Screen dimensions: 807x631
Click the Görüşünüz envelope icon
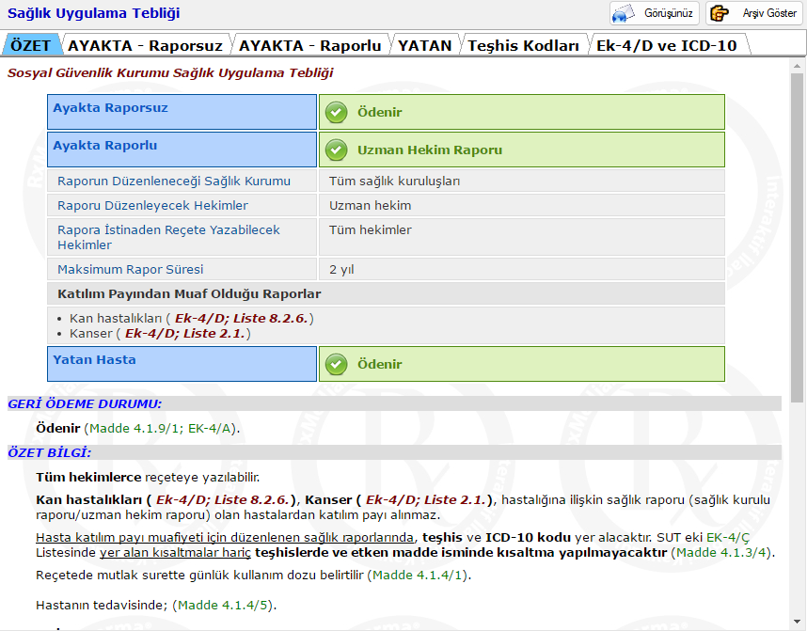pos(624,13)
